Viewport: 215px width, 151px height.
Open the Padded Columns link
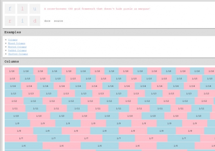(17, 50)
